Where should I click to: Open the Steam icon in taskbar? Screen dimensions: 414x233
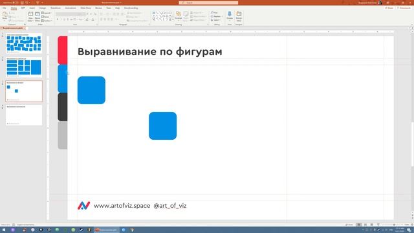[x=81, y=230]
